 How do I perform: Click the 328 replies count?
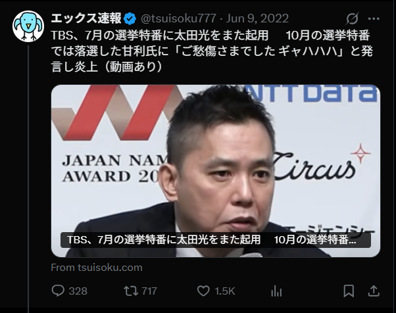[78, 291]
